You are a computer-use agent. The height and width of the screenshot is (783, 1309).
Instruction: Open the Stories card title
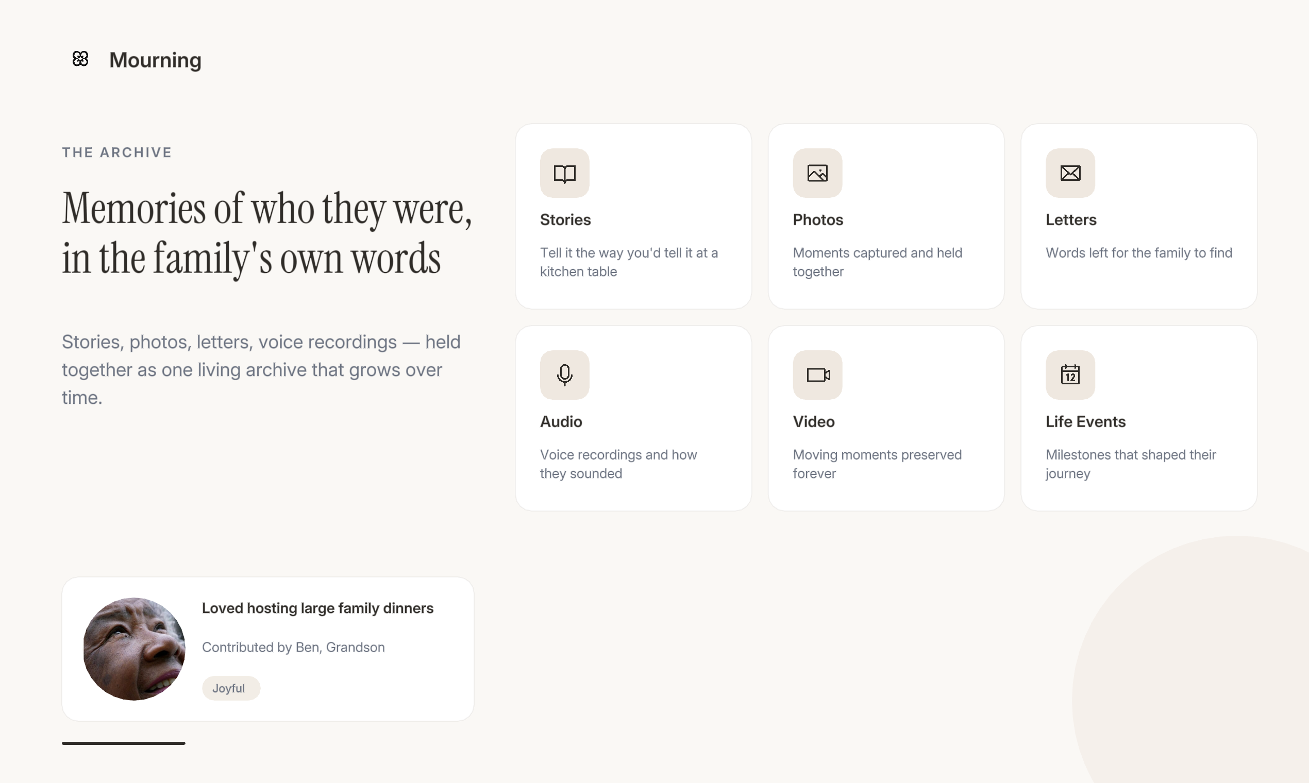tap(565, 219)
